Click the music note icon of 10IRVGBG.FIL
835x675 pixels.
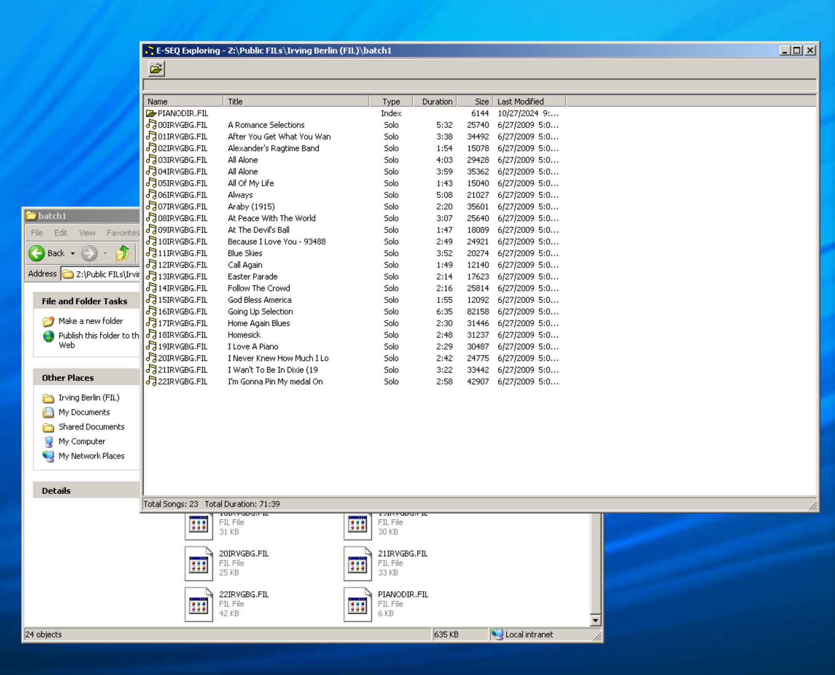(x=151, y=242)
